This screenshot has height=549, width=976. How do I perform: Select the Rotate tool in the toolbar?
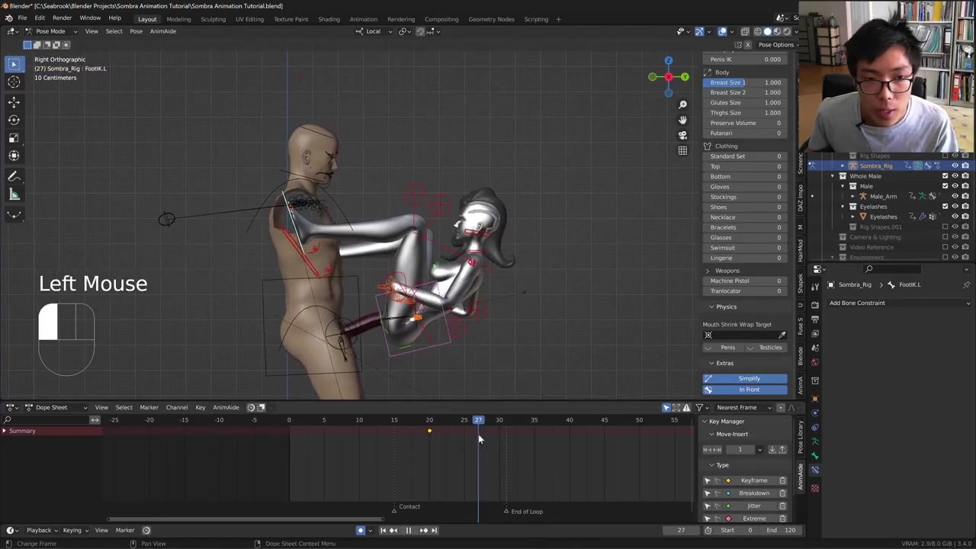pyautogui.click(x=14, y=120)
